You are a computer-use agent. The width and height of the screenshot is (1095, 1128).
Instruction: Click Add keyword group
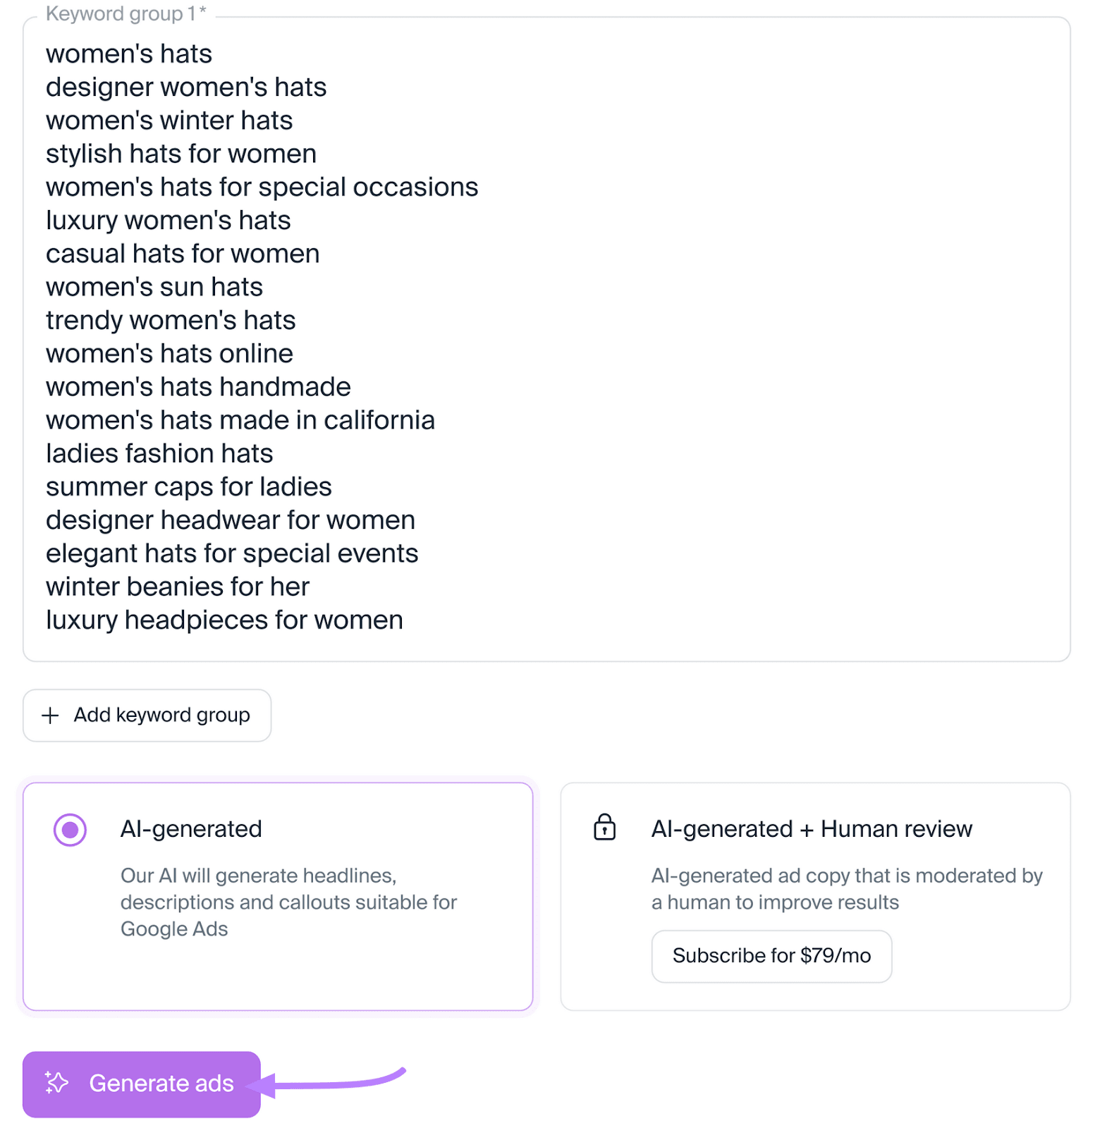point(147,715)
